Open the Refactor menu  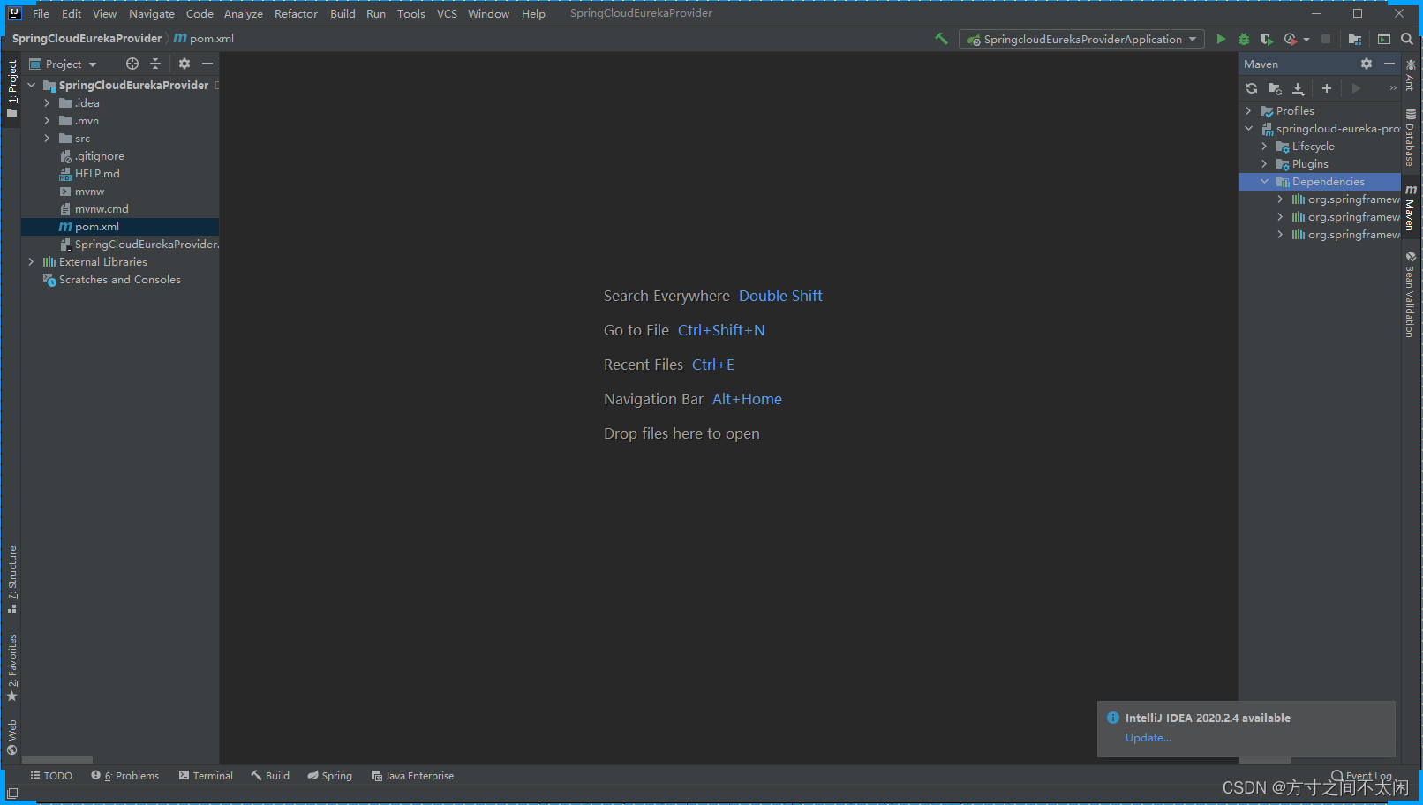(296, 13)
